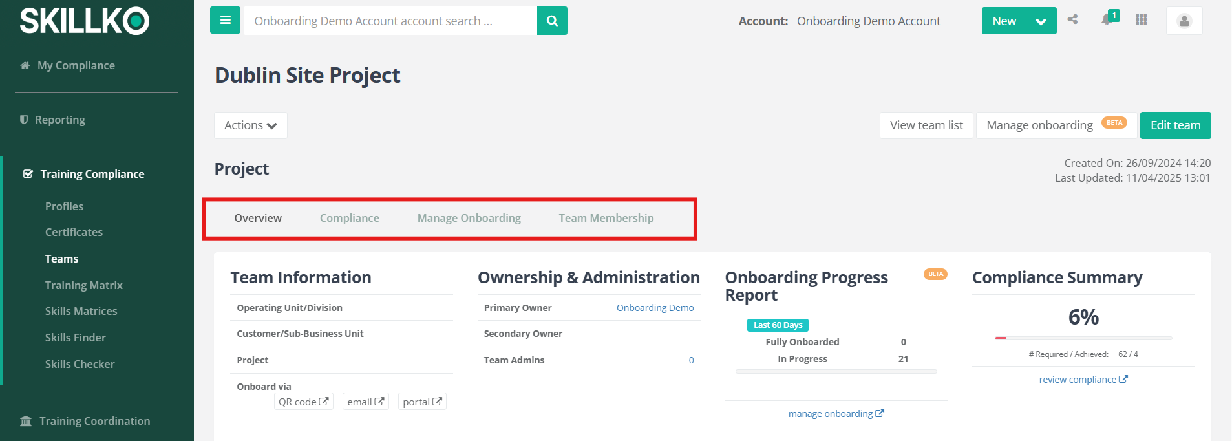Open onboarding via QR code
Viewport: 1232px width, 441px height.
303,402
